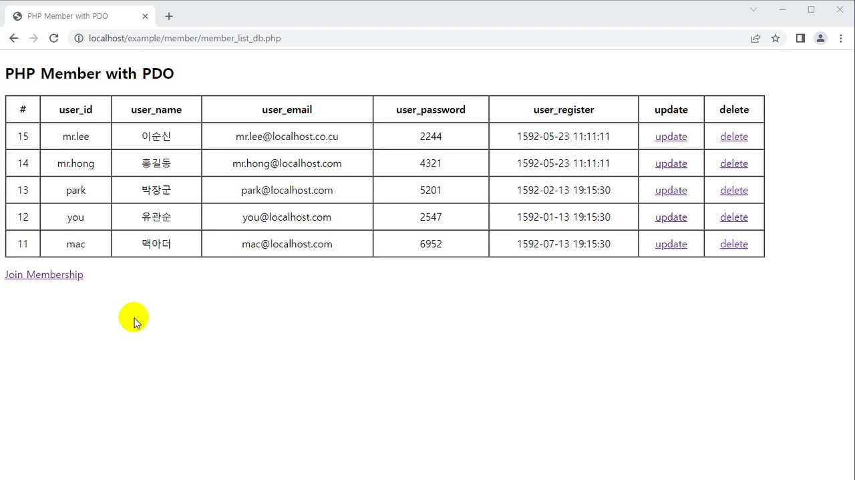The image size is (855, 480).
Task: Open the Join Membership link
Action: point(44,275)
